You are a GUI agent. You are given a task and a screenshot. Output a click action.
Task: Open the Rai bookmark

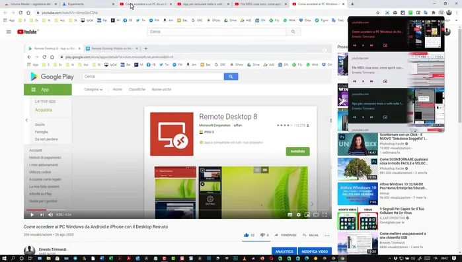tap(102, 20)
